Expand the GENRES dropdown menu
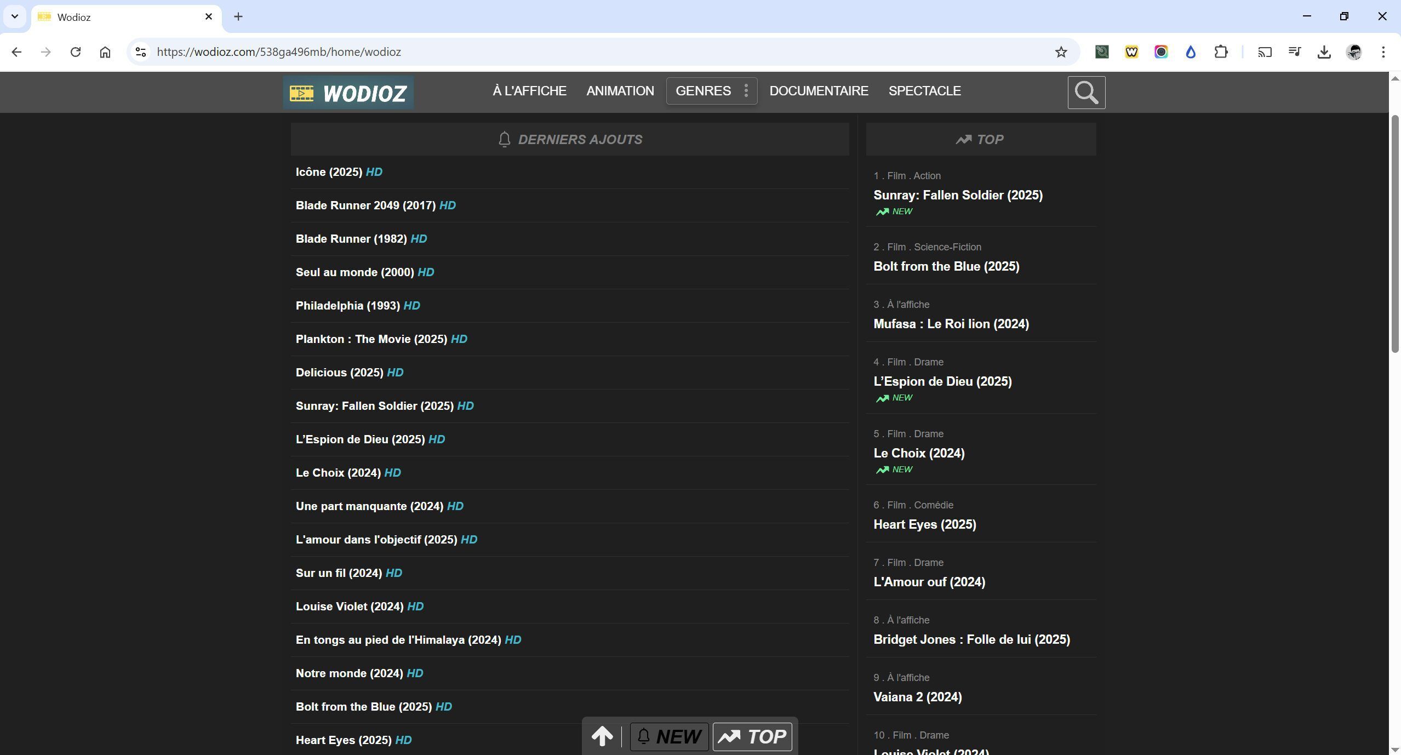This screenshot has width=1401, height=755. click(x=711, y=91)
